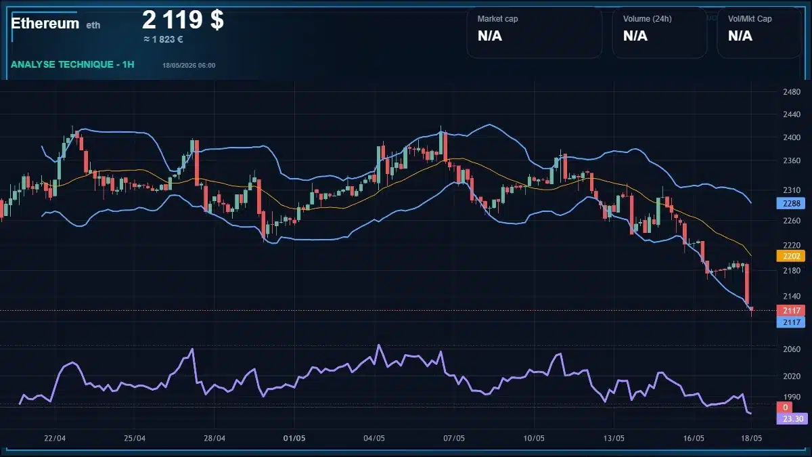This screenshot has height=457, width=812.
Task: Click the 2480 price axis tick
Action: (791, 92)
